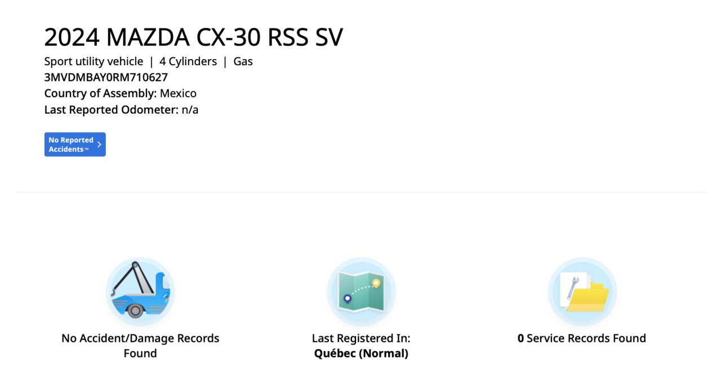Open the No Reported Accidents badge
The width and height of the screenshot is (721, 379).
[x=72, y=145]
